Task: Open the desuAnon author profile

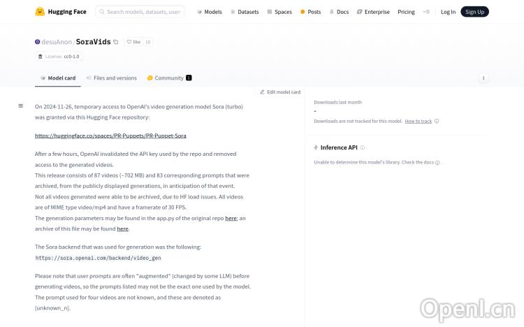Action: coord(56,42)
